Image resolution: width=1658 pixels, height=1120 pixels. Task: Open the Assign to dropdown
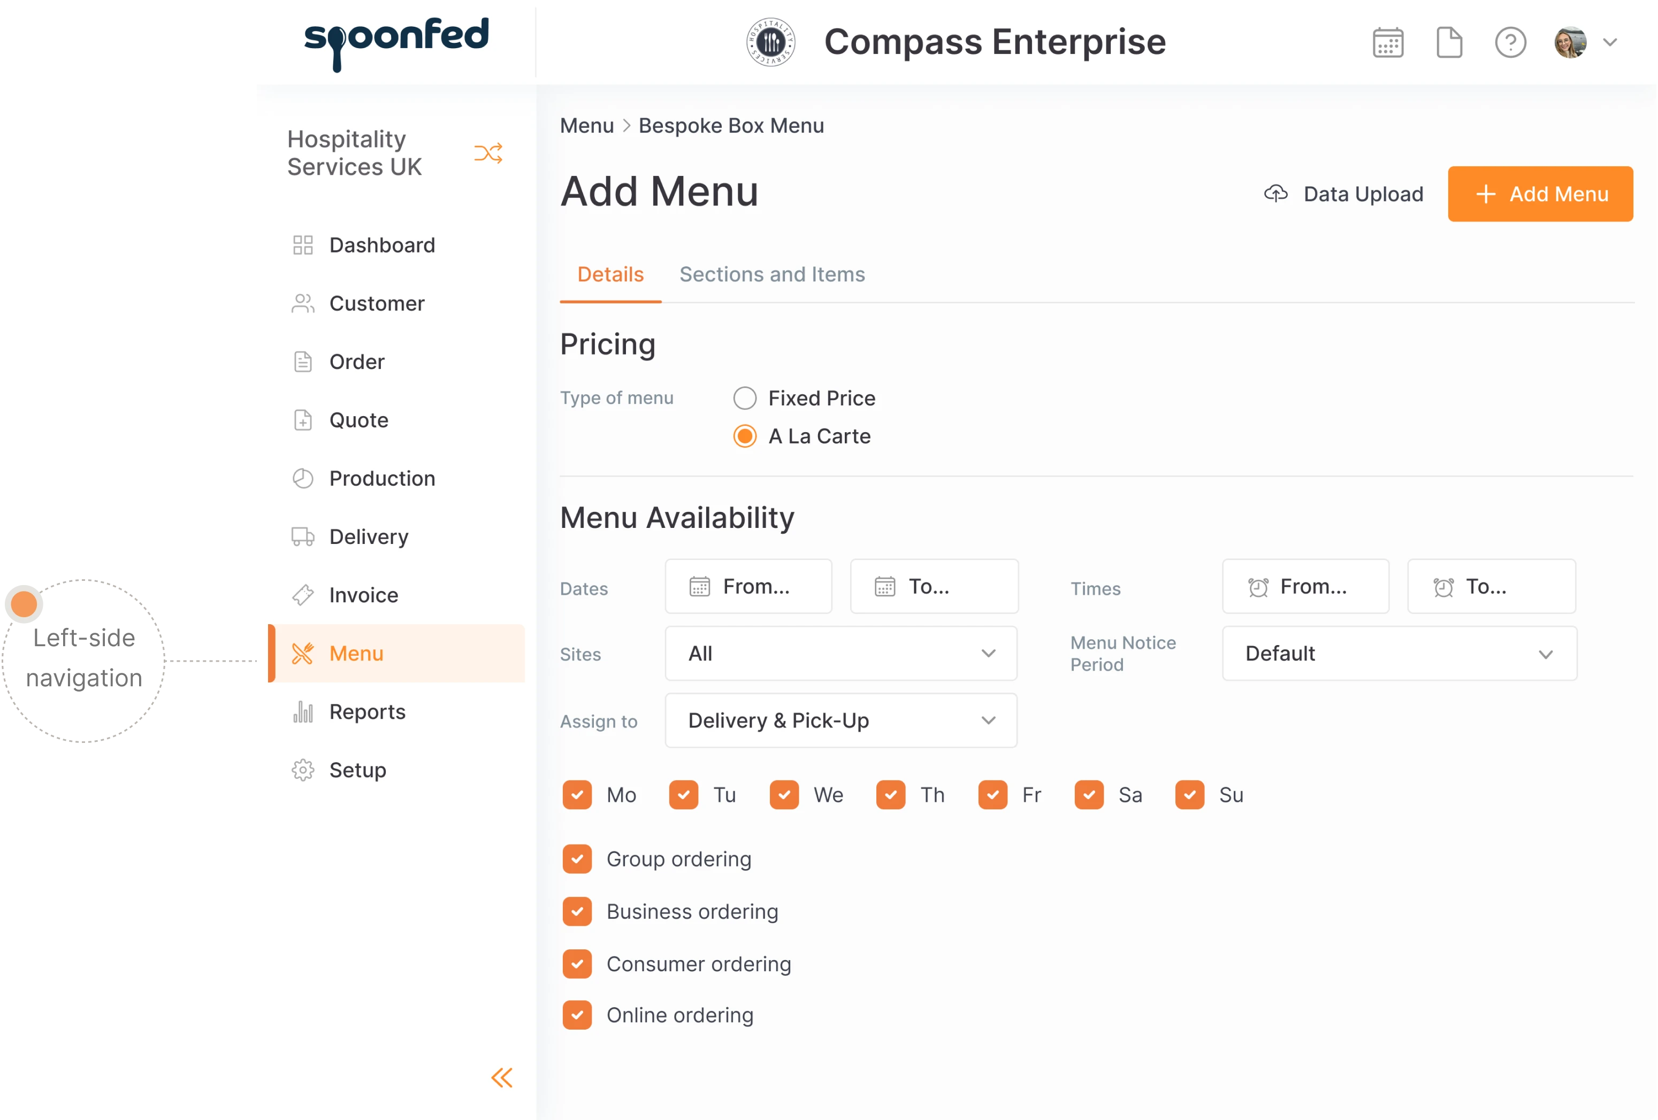point(841,720)
